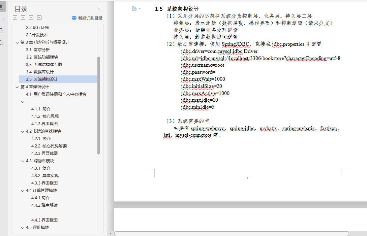Click the text jdbc.initialSize=20
This screenshot has height=236, width=367.
202,86
